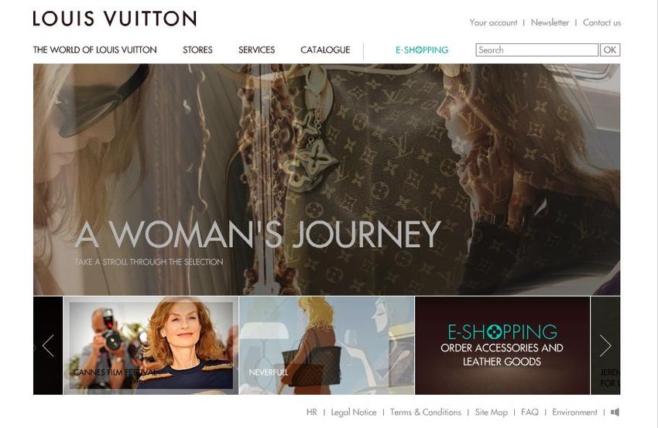This screenshot has height=428, width=658.
Task: Open the E-Shopping order accessories tile
Action: pyautogui.click(x=502, y=345)
